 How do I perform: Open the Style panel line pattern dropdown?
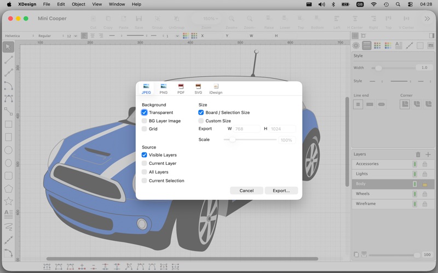(401, 81)
